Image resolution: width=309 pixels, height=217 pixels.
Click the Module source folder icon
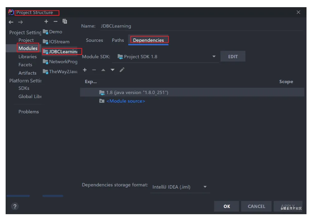coord(102,101)
